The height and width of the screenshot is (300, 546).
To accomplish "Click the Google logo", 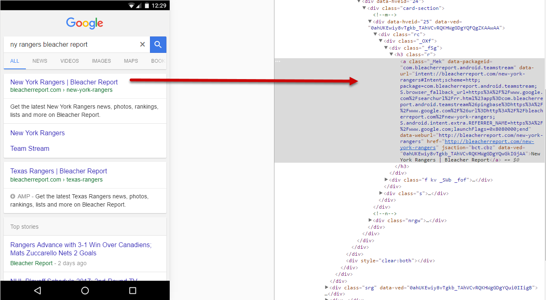I will coord(85,23).
